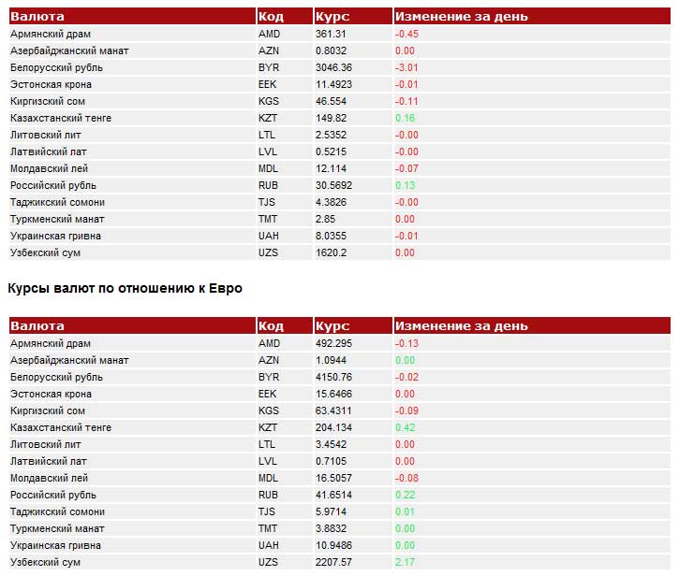Select Узбекский сум change value 2.17
679x576 pixels.
coord(405,562)
